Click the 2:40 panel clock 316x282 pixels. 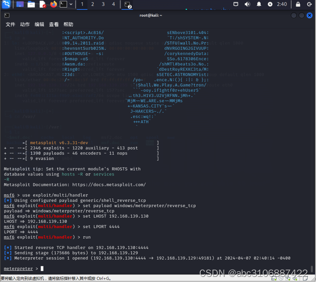click(282, 4)
